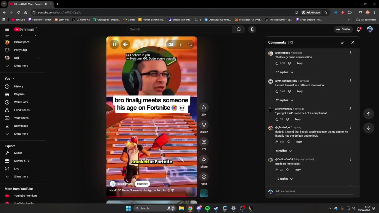Image resolution: width=379 pixels, height=213 pixels.
Task: Open the Short's more options menu
Action: pyautogui.click(x=180, y=44)
